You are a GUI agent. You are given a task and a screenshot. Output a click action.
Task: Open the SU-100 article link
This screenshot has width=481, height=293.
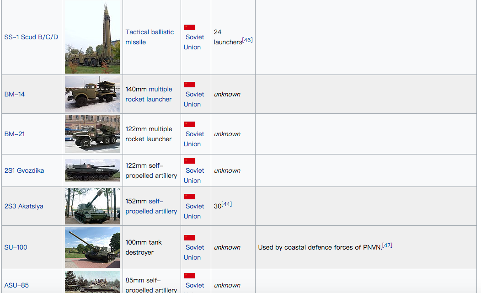16,247
